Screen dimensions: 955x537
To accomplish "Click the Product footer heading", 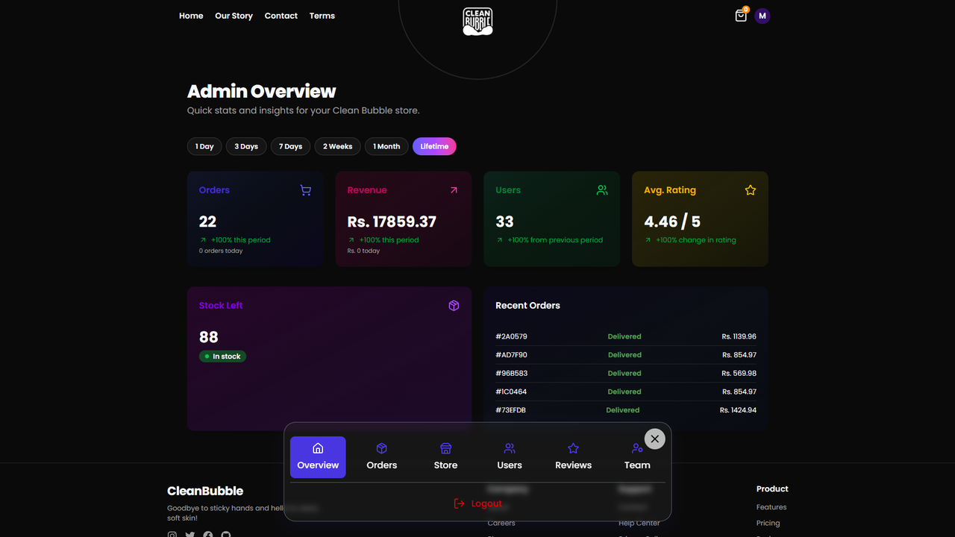I will (x=772, y=489).
